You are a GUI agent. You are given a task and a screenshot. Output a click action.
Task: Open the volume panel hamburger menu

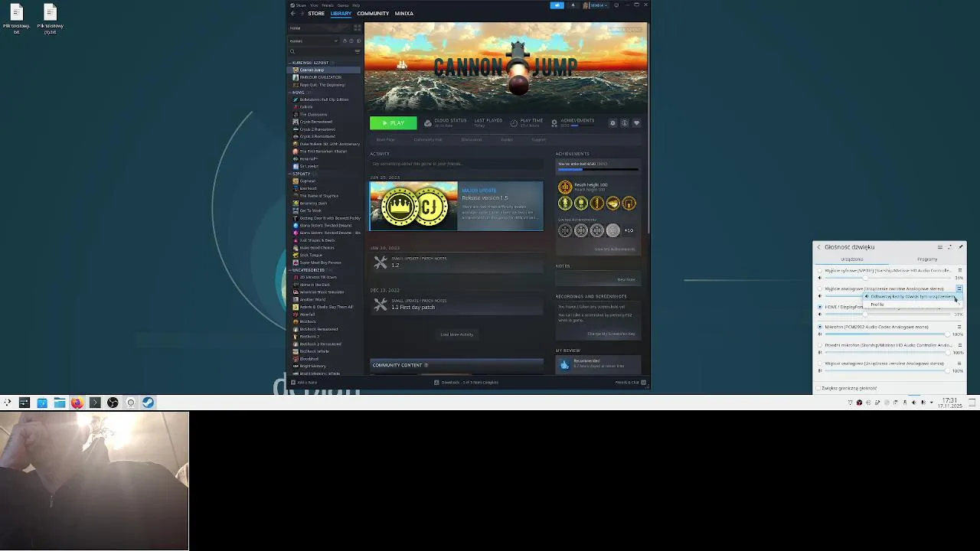(940, 247)
